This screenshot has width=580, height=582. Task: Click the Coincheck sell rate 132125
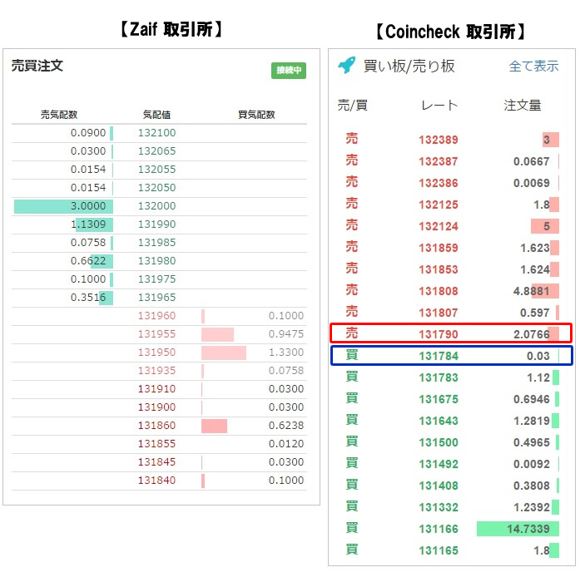coord(439,205)
